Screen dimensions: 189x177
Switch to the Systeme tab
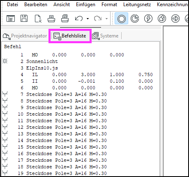point(105,36)
